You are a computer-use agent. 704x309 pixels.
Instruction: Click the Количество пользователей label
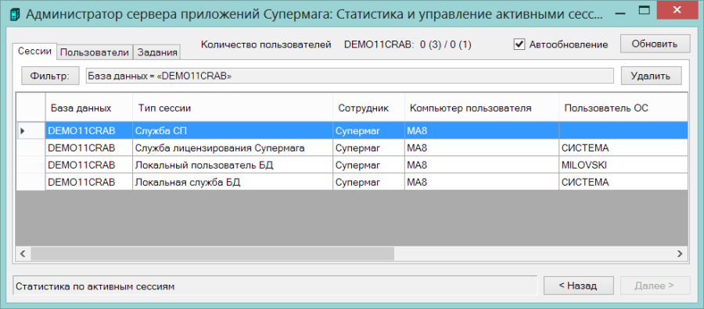(266, 44)
